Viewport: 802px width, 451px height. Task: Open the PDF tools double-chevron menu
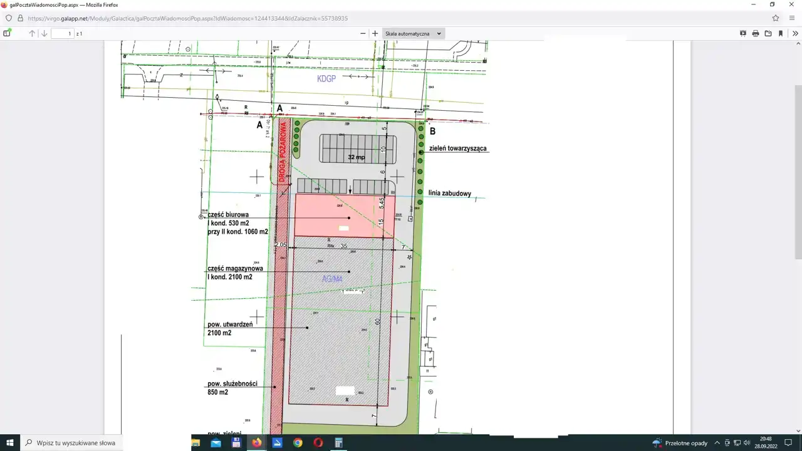coord(795,33)
